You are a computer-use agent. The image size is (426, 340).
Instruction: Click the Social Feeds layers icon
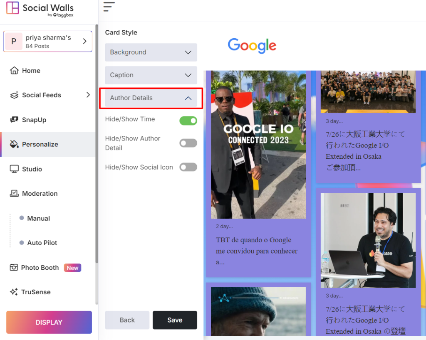[15, 95]
